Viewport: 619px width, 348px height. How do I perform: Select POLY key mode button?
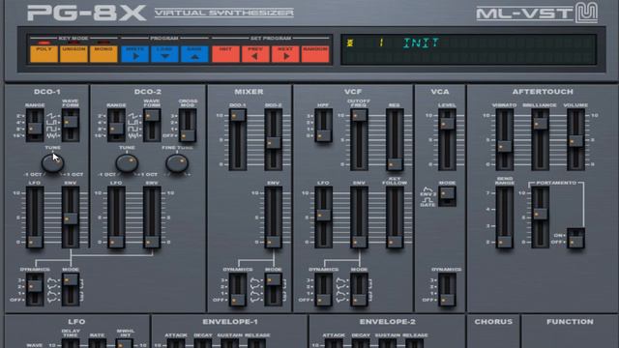point(44,54)
